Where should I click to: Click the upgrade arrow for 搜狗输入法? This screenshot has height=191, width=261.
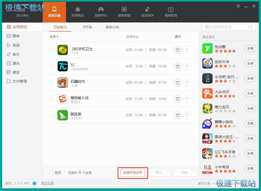tap(186, 99)
